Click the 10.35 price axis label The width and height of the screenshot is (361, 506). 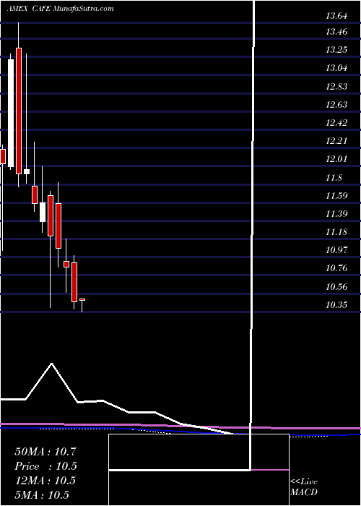(336, 304)
